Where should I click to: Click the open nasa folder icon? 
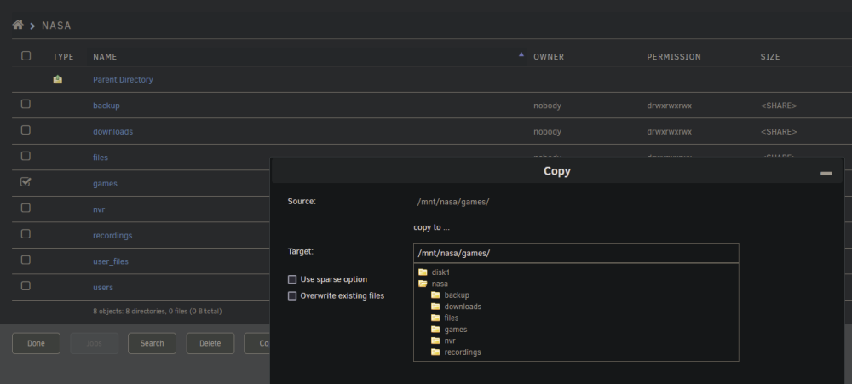(x=423, y=284)
